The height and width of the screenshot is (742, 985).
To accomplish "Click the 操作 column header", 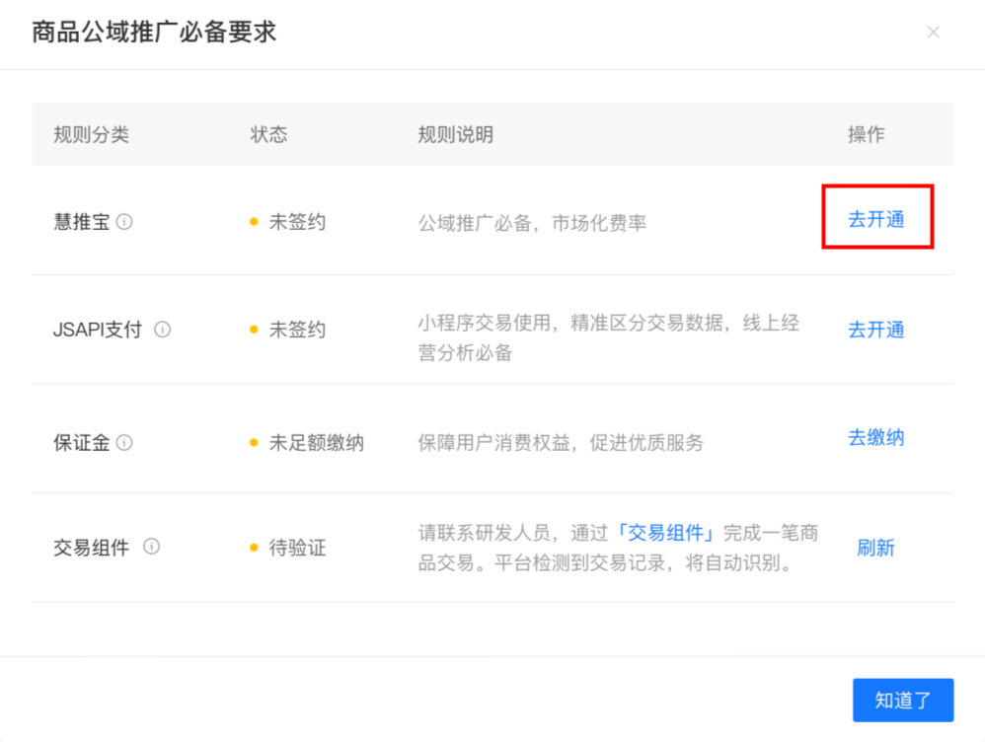I will click(x=867, y=135).
